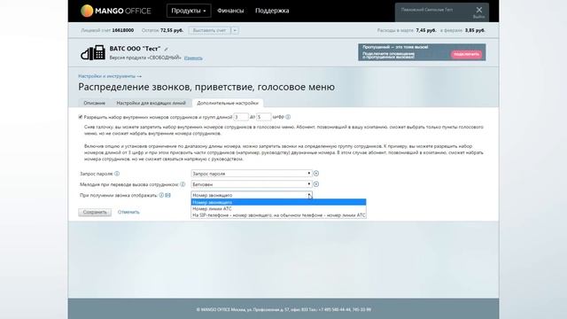Open the Финансы menu item
The height and width of the screenshot is (319, 567).
[x=230, y=11]
